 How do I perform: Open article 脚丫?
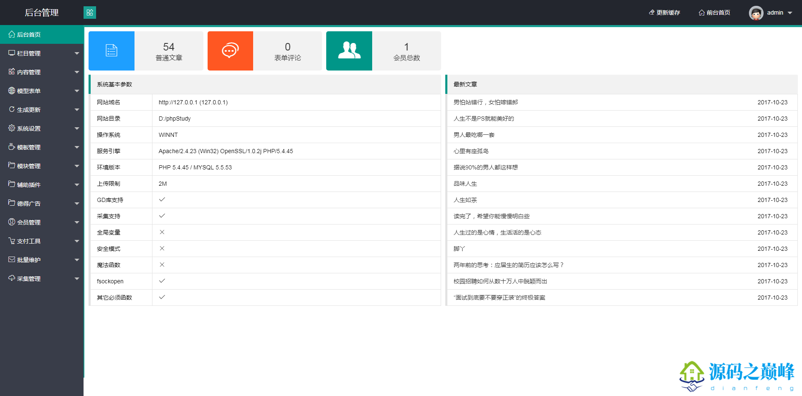459,249
